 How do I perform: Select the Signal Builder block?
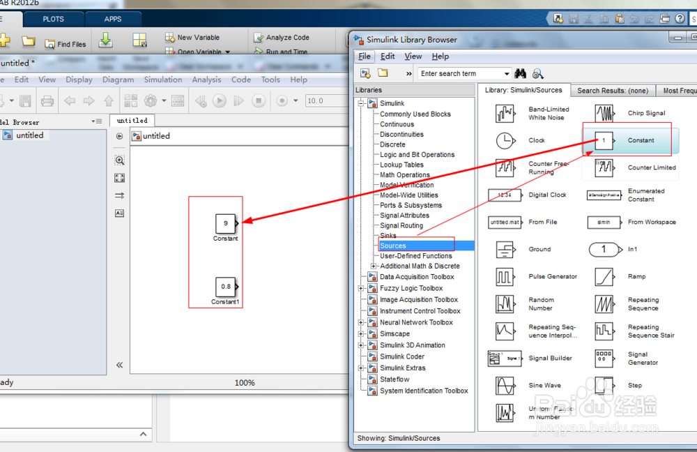[505, 358]
